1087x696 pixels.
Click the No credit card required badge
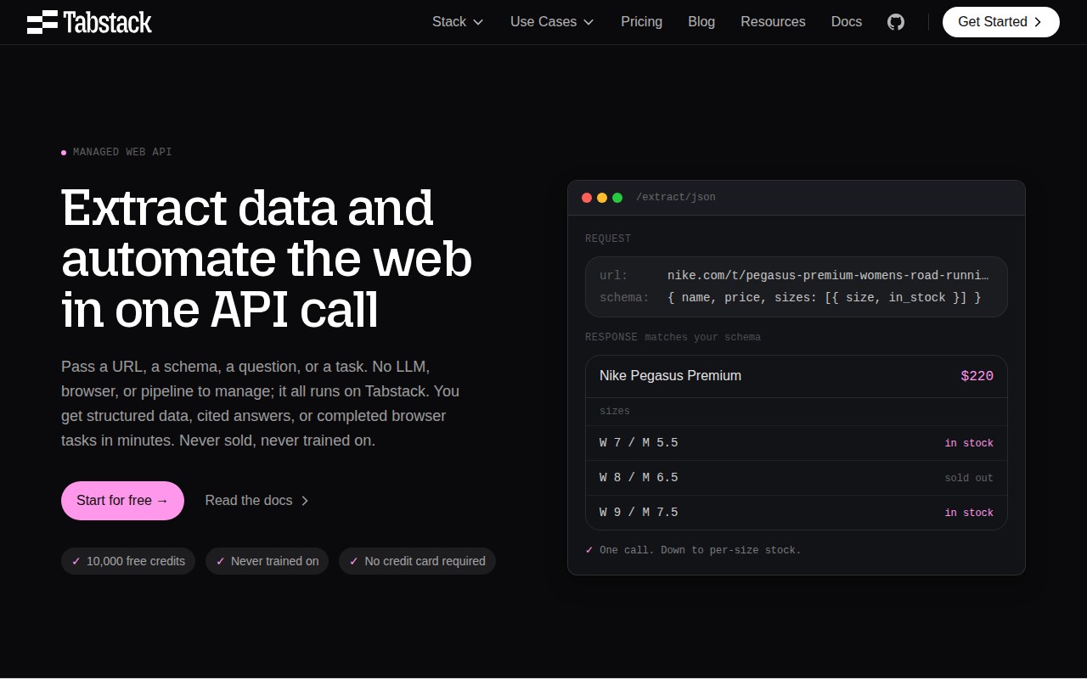417,561
